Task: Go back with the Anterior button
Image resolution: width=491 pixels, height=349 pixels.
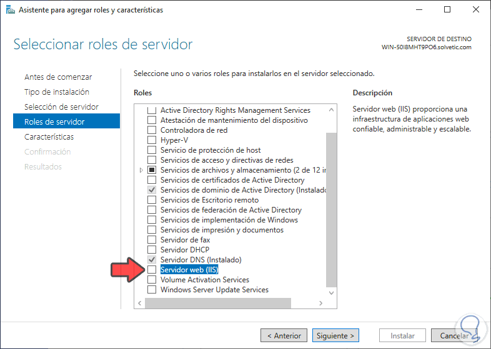Action: 284,335
